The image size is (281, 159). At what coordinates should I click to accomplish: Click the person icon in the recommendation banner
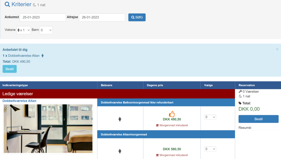[x=43, y=56]
